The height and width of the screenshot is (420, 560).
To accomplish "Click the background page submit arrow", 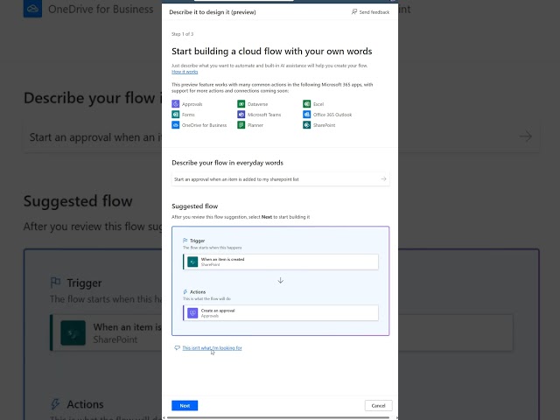I will pos(526,136).
